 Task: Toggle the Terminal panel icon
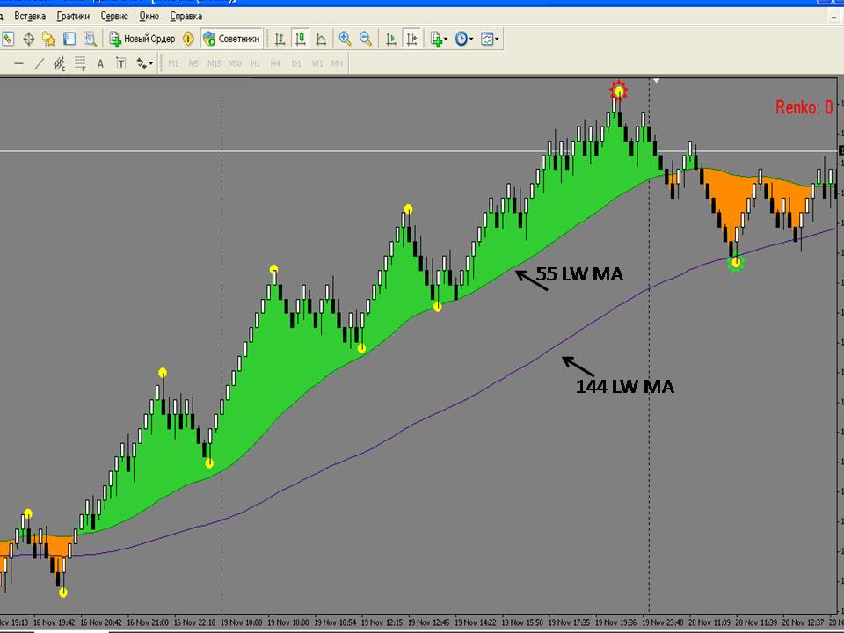coord(69,39)
